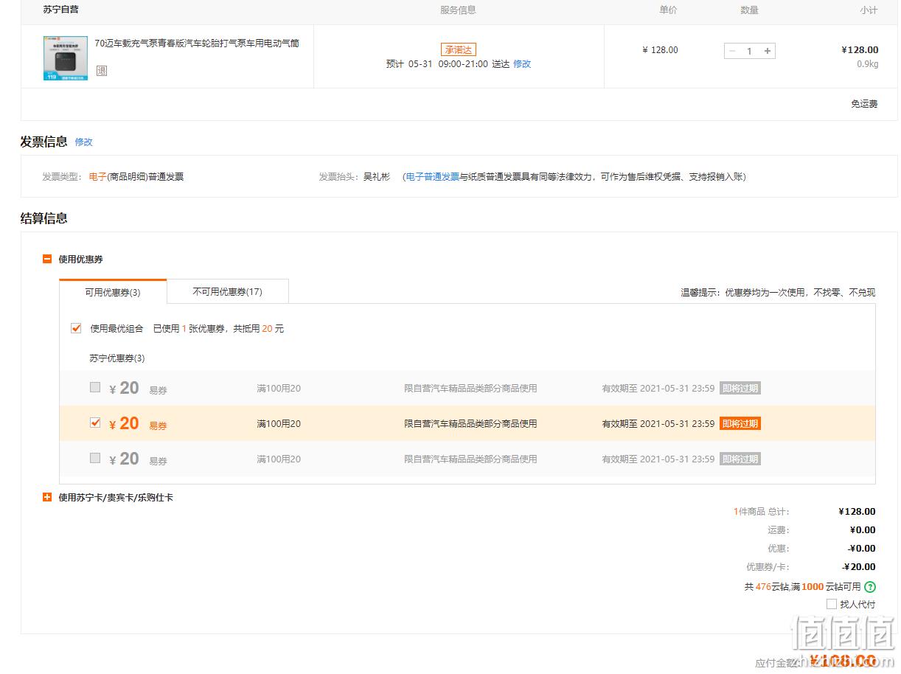Screen dimensions: 901x674
Task: Click the 温馨提示 coupon usage notice
Action: click(x=778, y=293)
